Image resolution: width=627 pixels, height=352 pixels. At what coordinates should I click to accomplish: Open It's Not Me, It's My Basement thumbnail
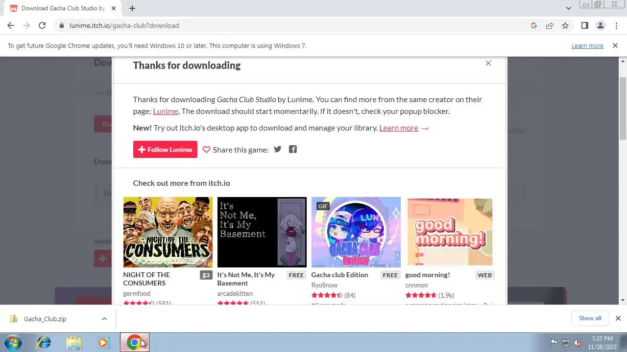[x=262, y=232]
